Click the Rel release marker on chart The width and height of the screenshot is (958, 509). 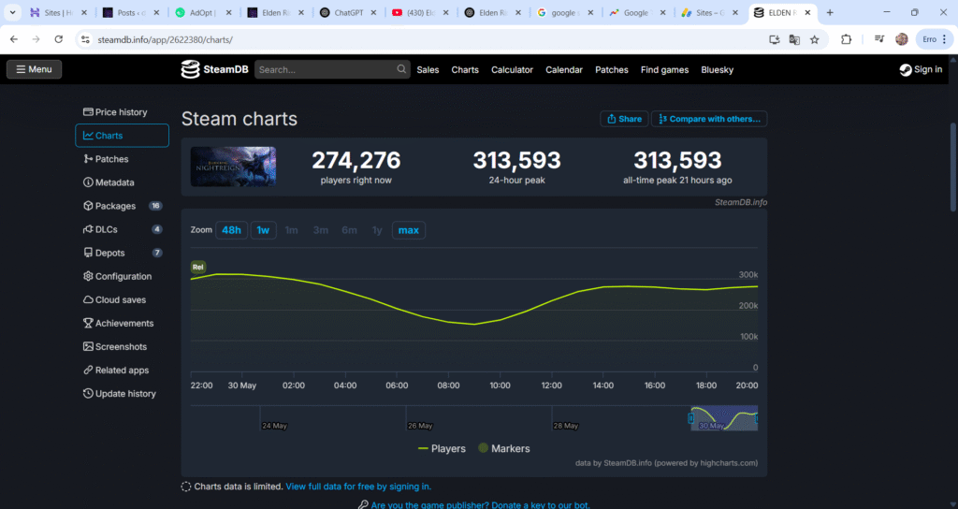(197, 267)
